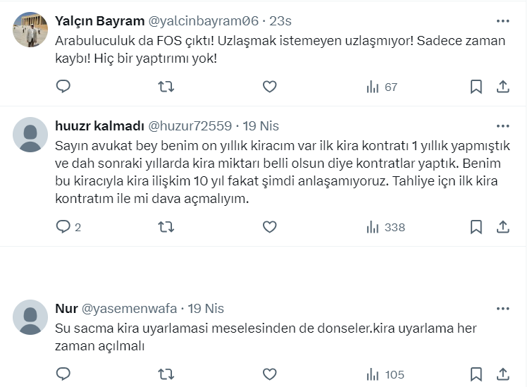Bookmark Nur's tweet
This screenshot has width=530, height=387.
click(x=476, y=374)
